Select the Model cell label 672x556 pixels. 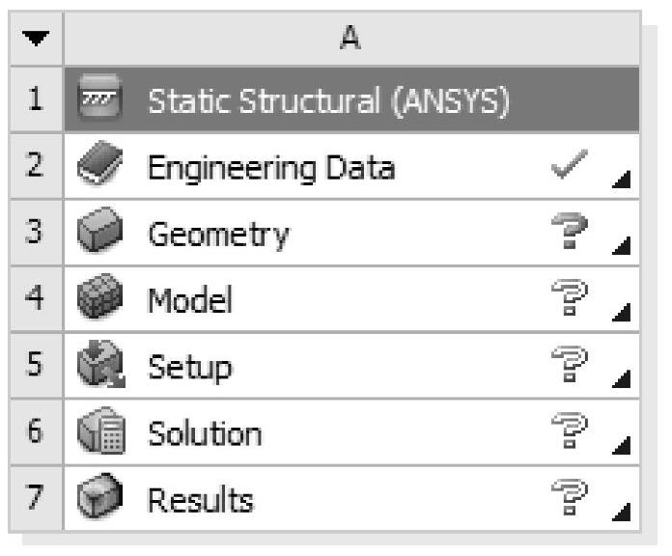[190, 300]
